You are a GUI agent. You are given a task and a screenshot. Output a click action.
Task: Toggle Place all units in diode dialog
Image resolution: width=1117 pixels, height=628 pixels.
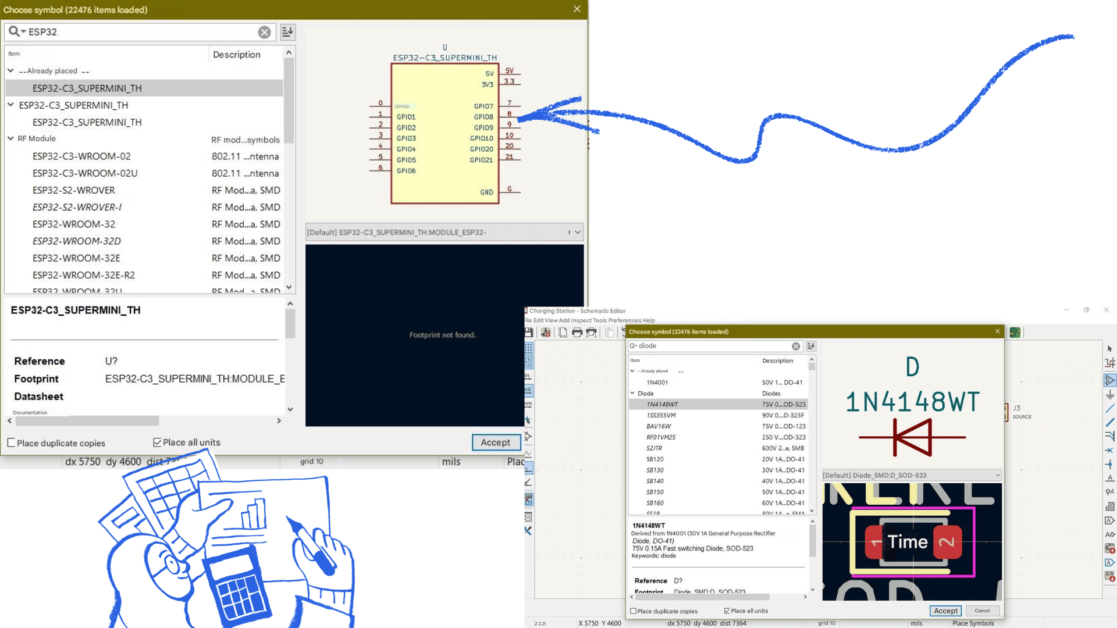tap(727, 611)
